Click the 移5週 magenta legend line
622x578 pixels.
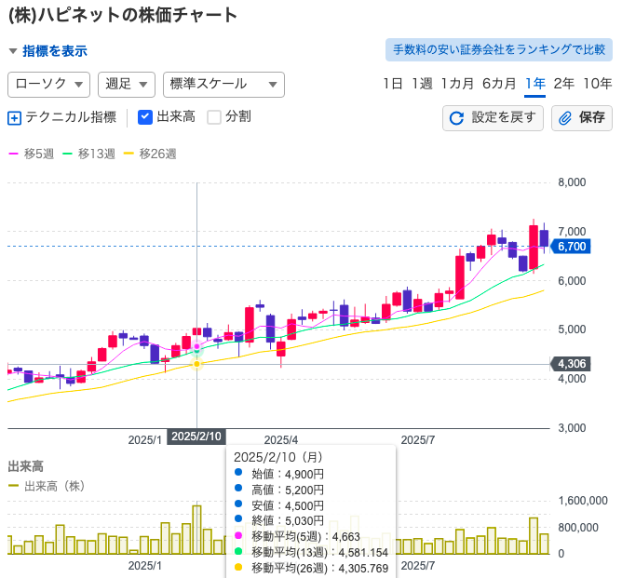click(13, 154)
